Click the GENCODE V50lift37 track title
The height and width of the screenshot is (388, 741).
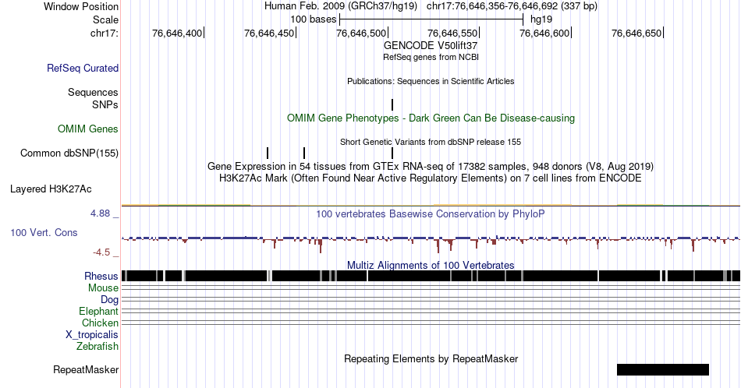pos(431,46)
